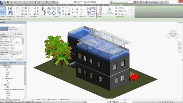
Task: Select the Modify arrow tool
Action: pyautogui.click(x=3, y=11)
